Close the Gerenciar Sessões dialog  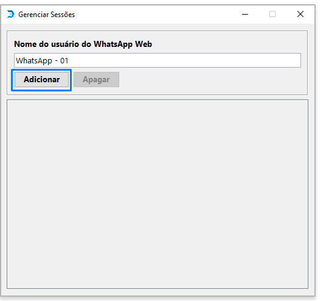[x=300, y=14]
